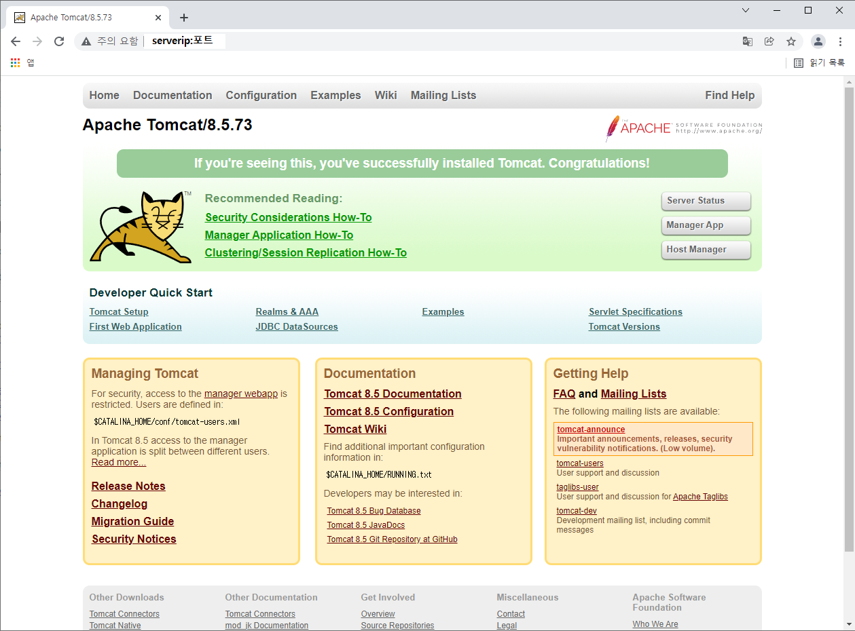Screen dimensions: 855x631
Task: Click the Apache Software Foundation logo
Action: (x=684, y=128)
